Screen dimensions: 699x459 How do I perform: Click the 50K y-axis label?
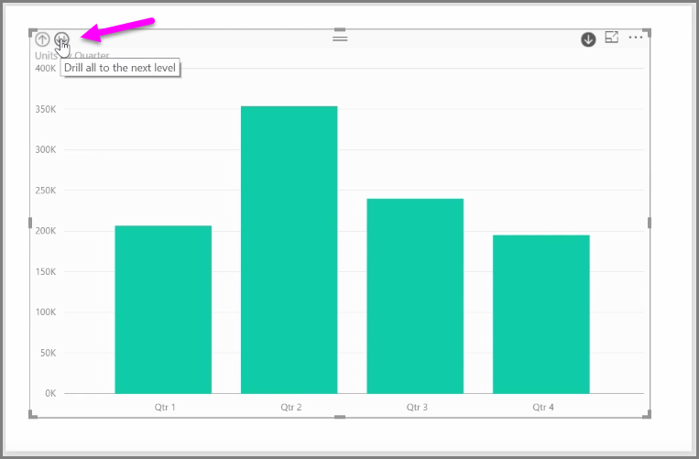point(48,353)
